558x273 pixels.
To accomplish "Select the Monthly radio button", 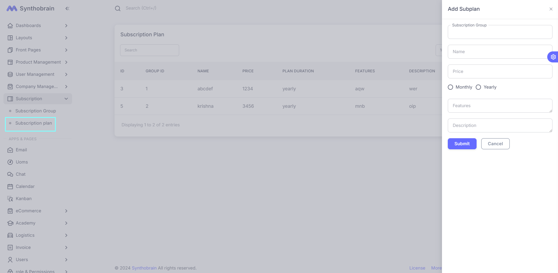I will [x=450, y=87].
